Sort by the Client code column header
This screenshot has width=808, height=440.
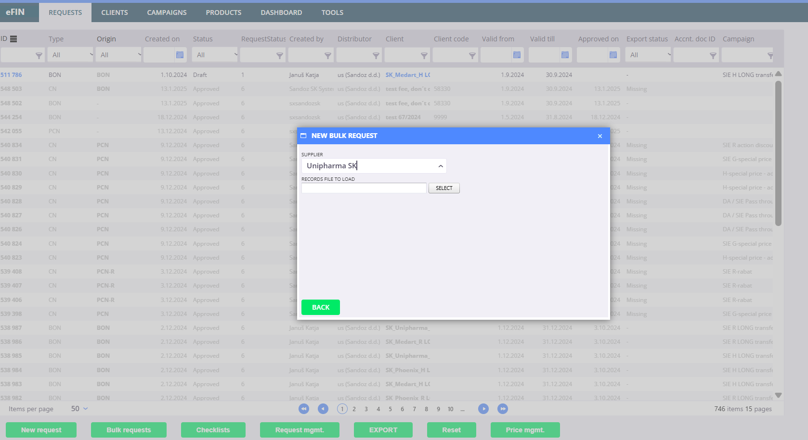coord(451,39)
